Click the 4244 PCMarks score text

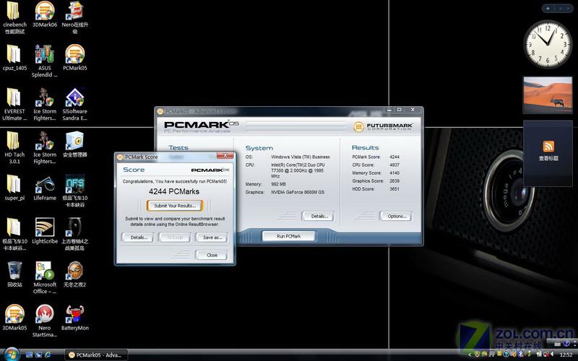(x=174, y=191)
